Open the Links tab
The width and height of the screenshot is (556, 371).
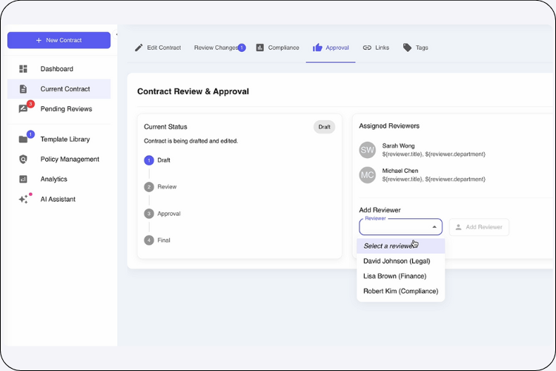click(x=376, y=47)
